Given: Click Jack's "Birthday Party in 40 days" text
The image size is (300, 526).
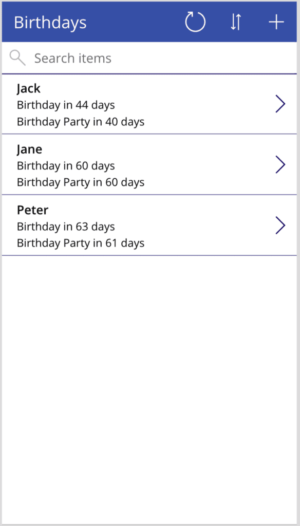Looking at the screenshot, I should tap(81, 121).
